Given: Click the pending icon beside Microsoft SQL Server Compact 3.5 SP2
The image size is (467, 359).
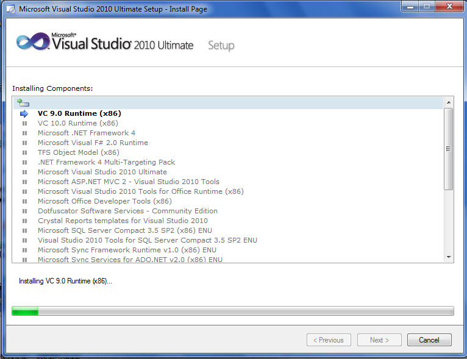Looking at the screenshot, I should click(x=25, y=231).
